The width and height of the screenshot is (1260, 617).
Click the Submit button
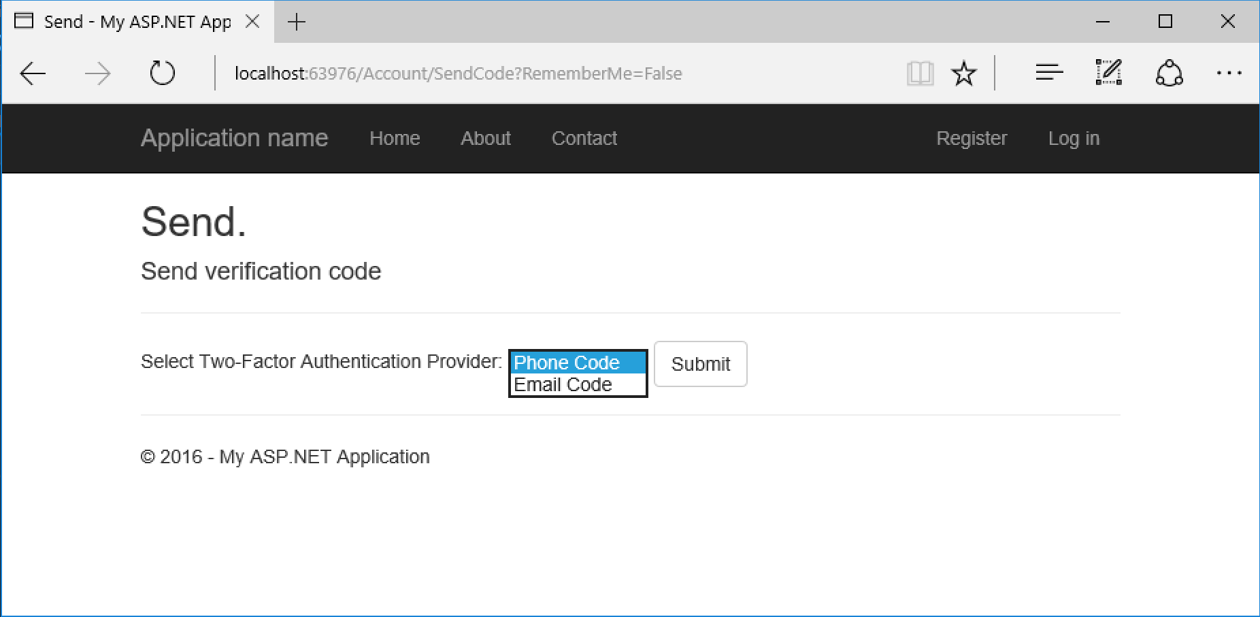pyautogui.click(x=701, y=364)
